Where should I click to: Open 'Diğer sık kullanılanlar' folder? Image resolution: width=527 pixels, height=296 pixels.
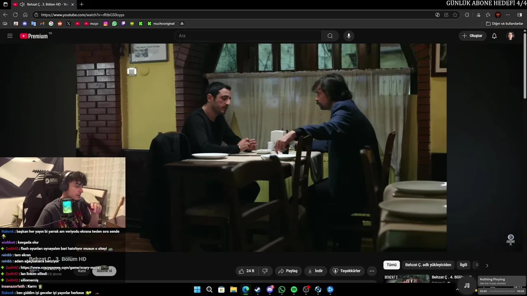point(504,23)
